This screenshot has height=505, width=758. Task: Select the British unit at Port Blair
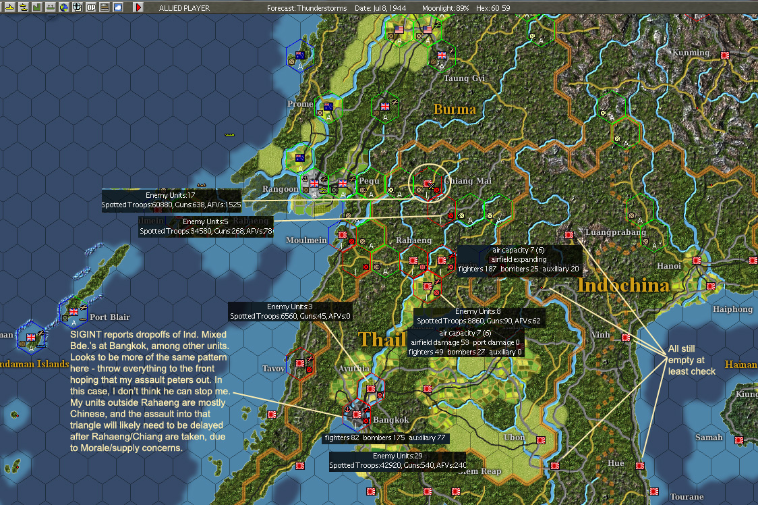tap(74, 312)
